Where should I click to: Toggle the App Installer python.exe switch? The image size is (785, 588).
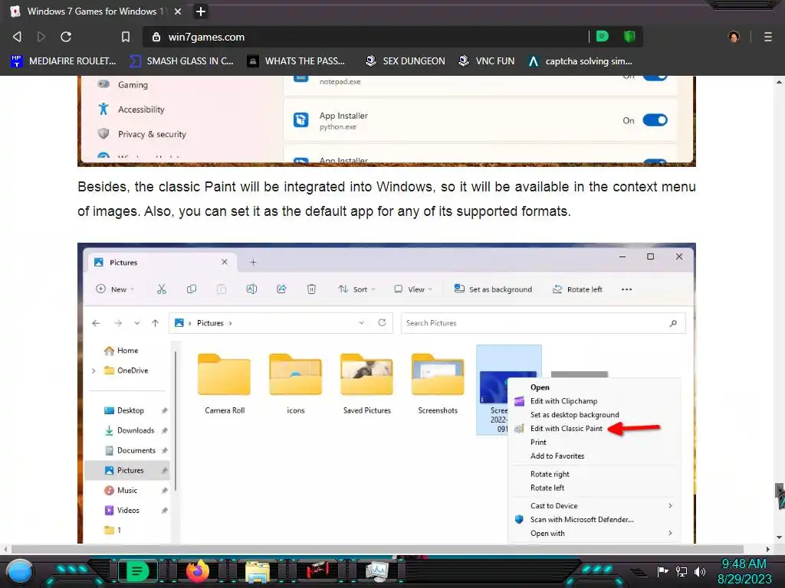click(655, 120)
